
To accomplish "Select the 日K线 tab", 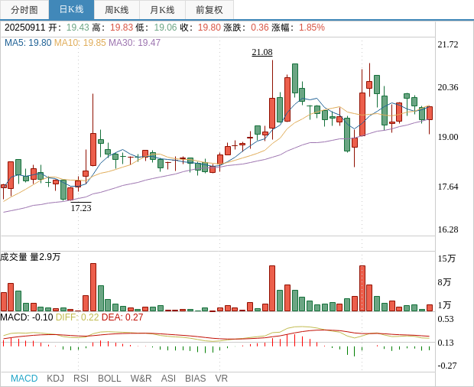I will pyautogui.click(x=71, y=10).
